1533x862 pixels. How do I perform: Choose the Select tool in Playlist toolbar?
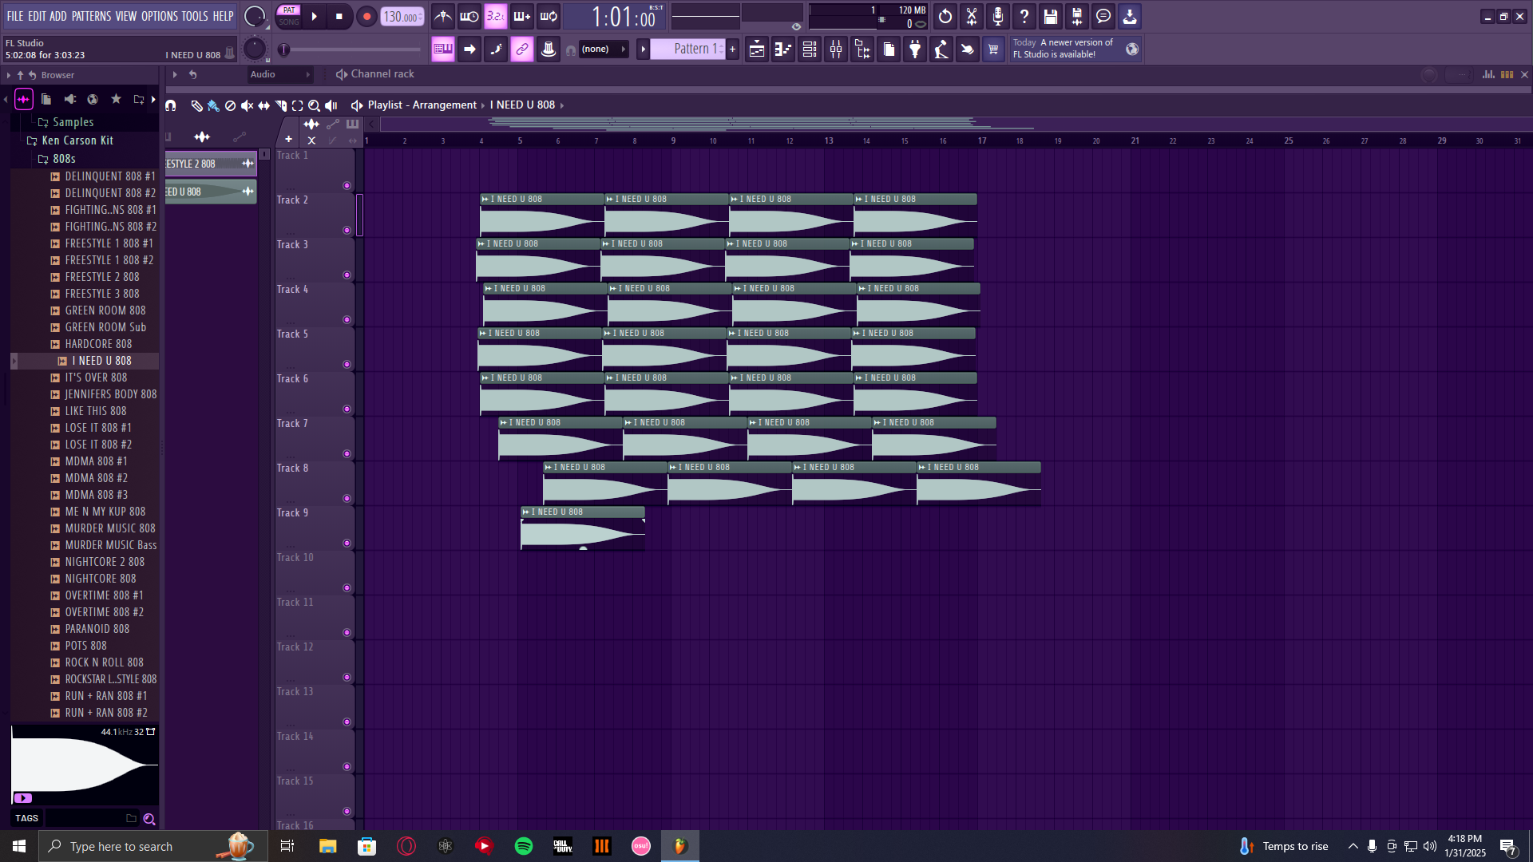click(x=297, y=105)
